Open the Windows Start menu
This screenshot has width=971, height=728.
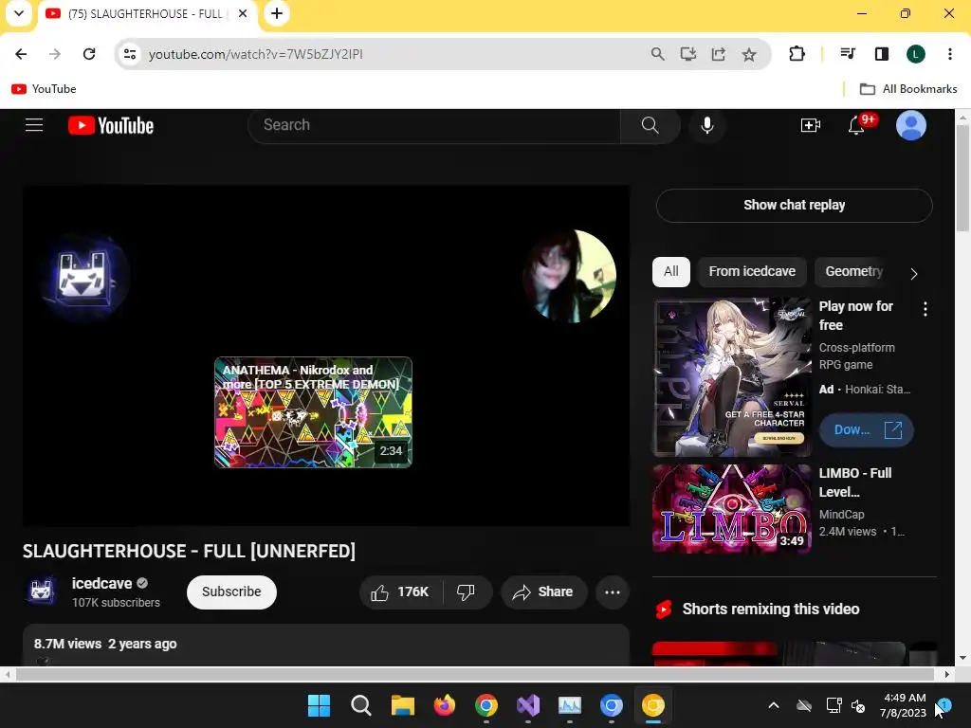point(319,705)
